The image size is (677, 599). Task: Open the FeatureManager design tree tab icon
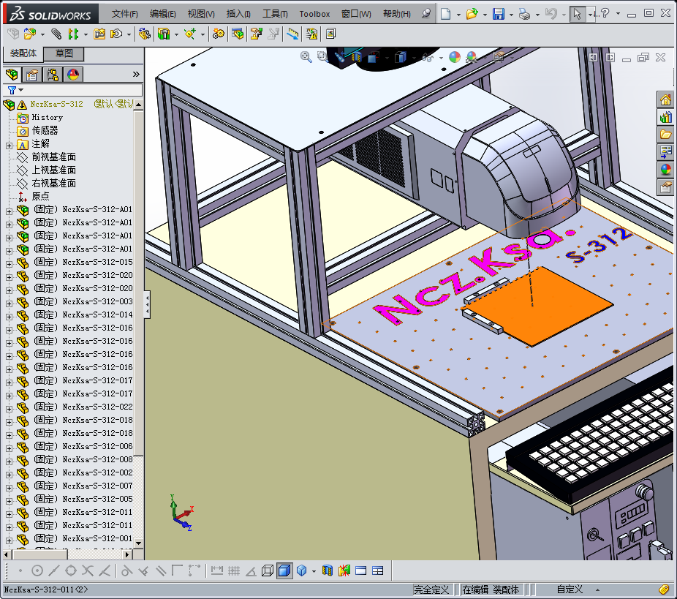point(12,75)
